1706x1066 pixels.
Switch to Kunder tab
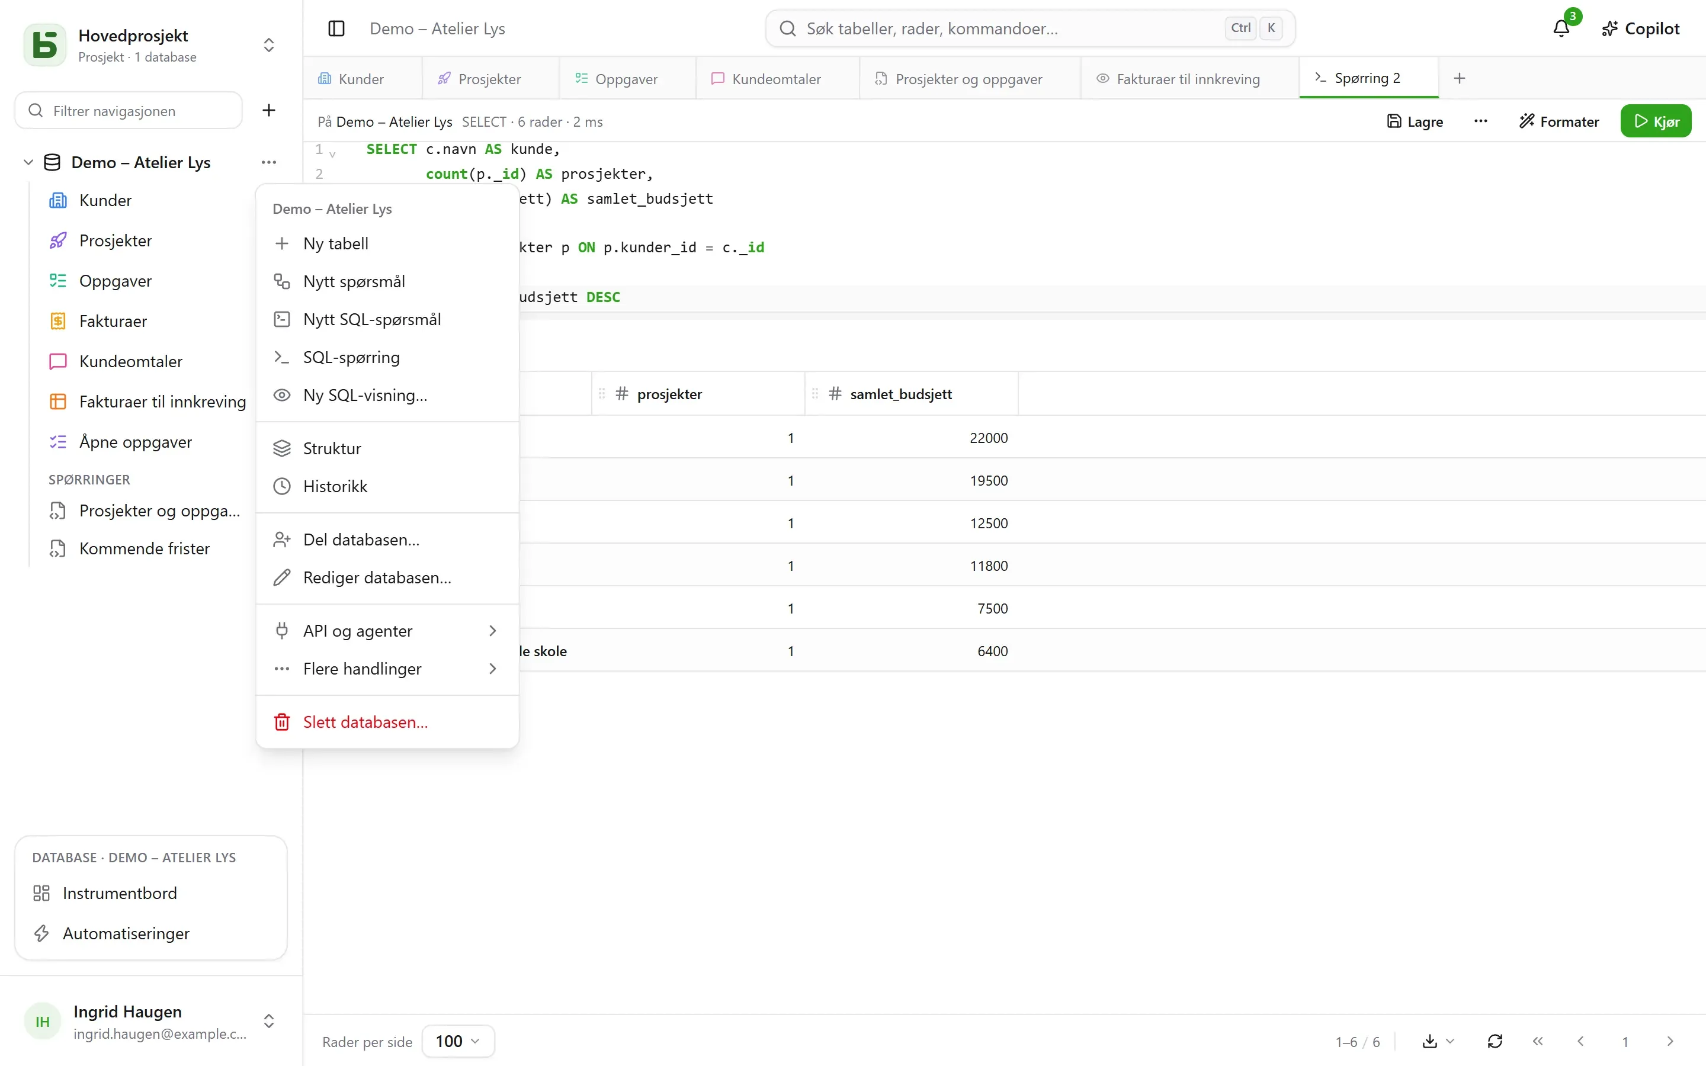pos(363,78)
